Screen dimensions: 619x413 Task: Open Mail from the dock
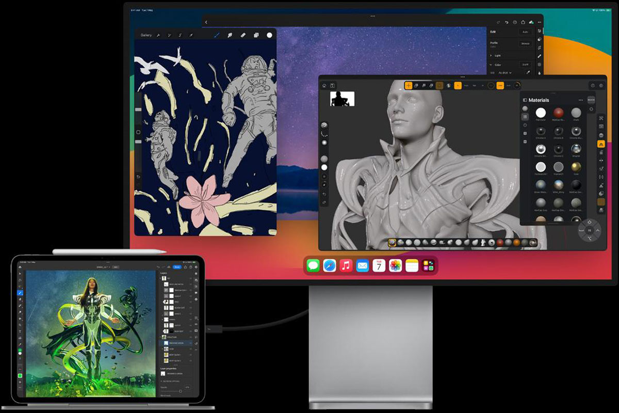(363, 265)
